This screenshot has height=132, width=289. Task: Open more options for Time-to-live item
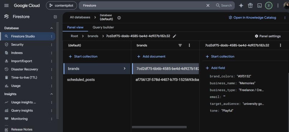(x=52, y=78)
